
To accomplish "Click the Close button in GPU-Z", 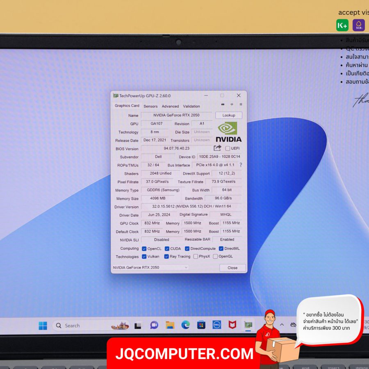I will pyautogui.click(x=232, y=268).
